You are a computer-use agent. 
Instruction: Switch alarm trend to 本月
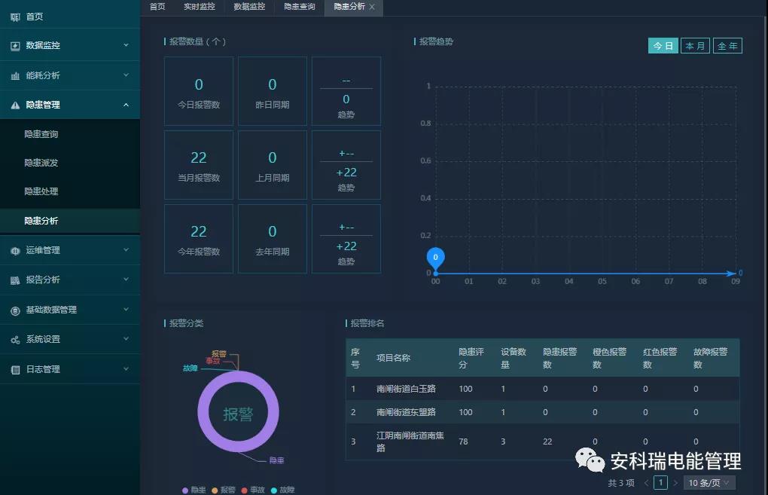point(695,45)
